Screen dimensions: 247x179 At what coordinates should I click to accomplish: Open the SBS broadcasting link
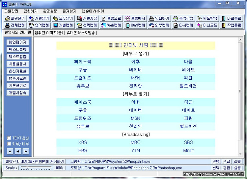tap(188, 142)
